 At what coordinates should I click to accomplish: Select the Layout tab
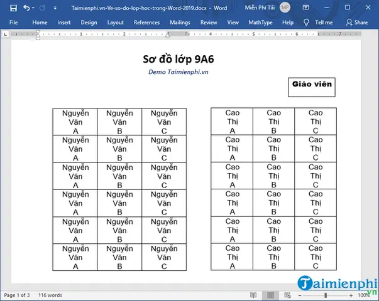115,23
